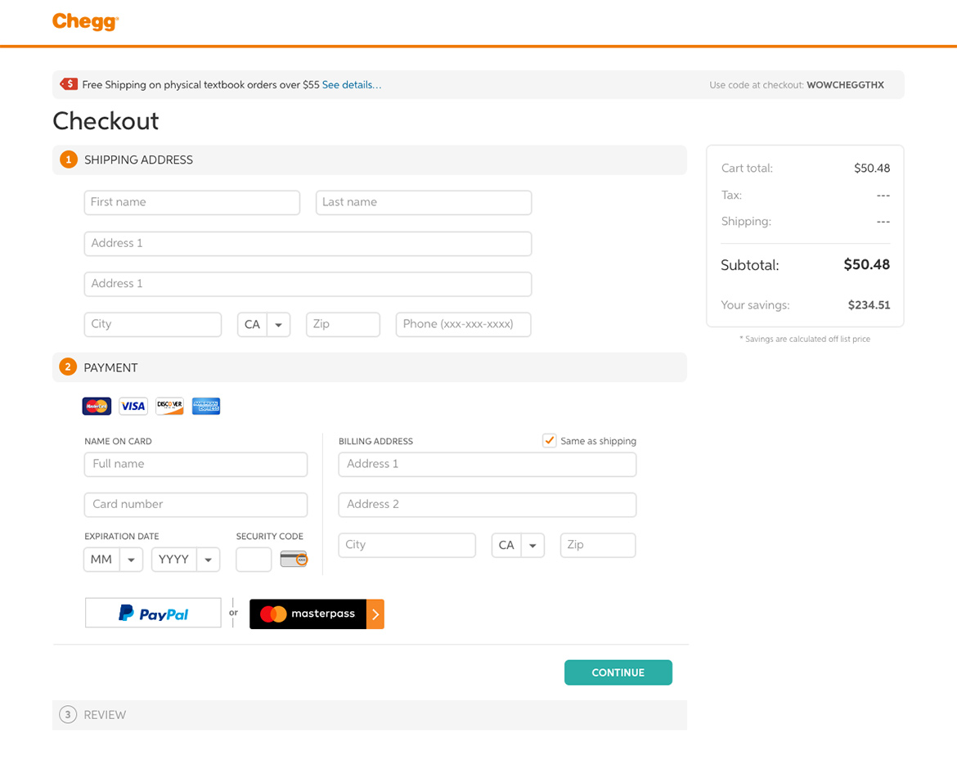Screen dimensions: 957x778
Task: Focus the security code input box
Action: click(x=254, y=560)
